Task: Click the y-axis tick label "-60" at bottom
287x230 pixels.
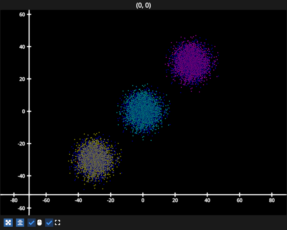Action: 21,208
